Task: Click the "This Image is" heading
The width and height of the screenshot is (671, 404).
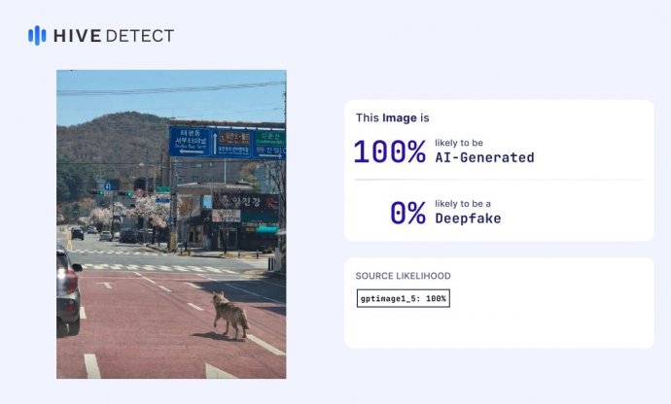Action: tap(392, 118)
